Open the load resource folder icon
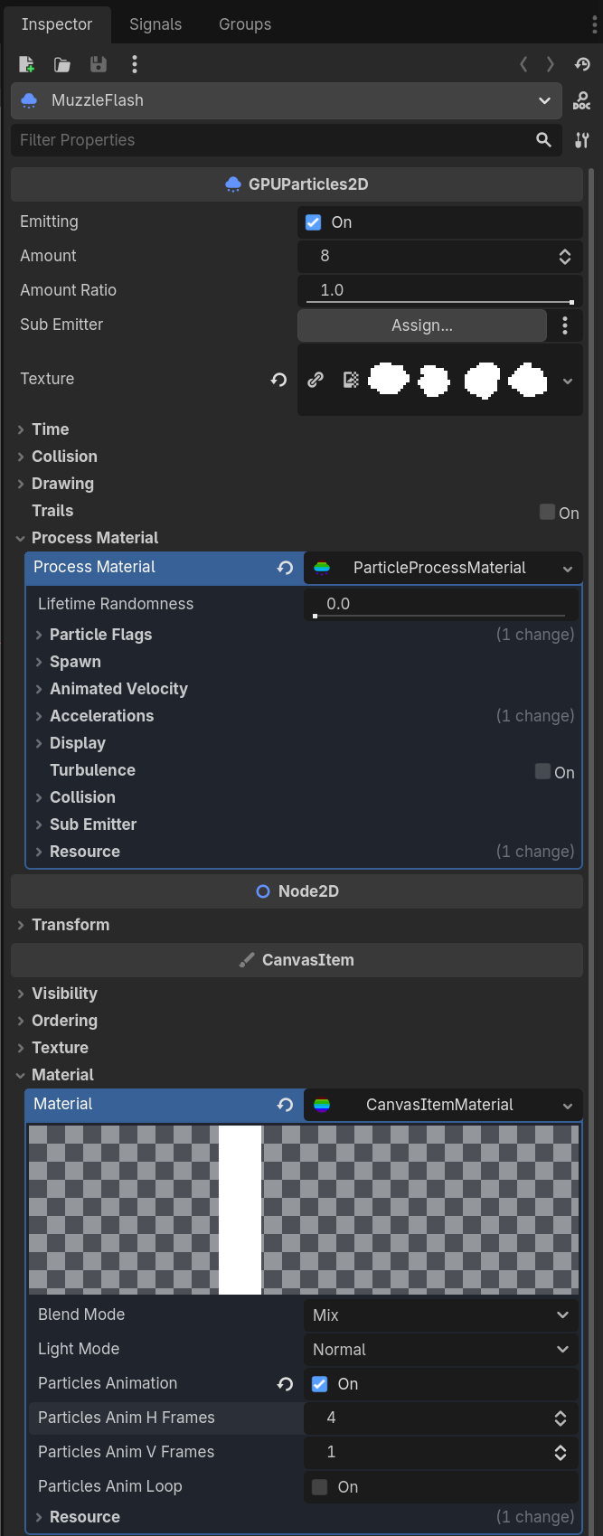Image resolution: width=603 pixels, height=1536 pixels. [62, 64]
